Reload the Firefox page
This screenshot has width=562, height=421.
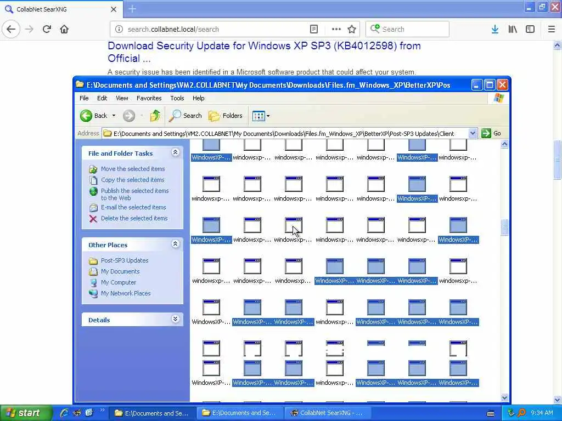[47, 29]
